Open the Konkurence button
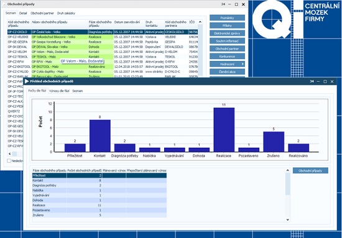Image resolution: width=342 pixels, height=238 pixels. pos(227,57)
